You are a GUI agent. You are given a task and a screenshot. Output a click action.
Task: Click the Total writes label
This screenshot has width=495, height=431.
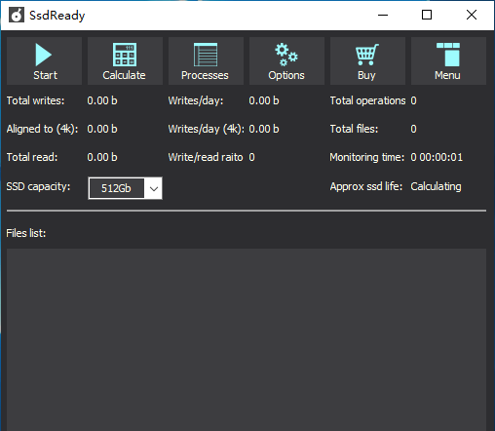pos(35,100)
